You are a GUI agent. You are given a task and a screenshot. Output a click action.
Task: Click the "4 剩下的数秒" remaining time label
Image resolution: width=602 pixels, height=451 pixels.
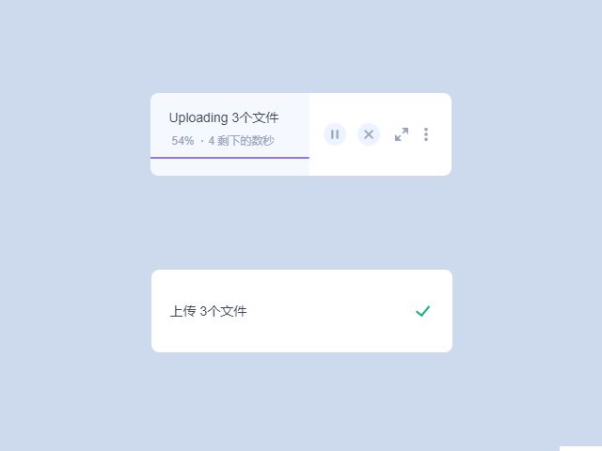[241, 141]
